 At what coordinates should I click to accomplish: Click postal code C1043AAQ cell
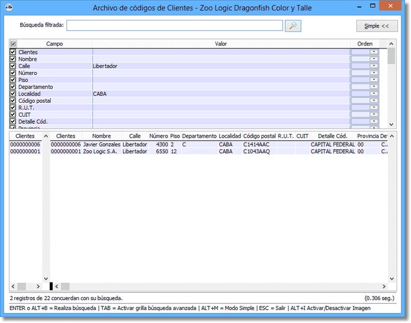pos(260,151)
